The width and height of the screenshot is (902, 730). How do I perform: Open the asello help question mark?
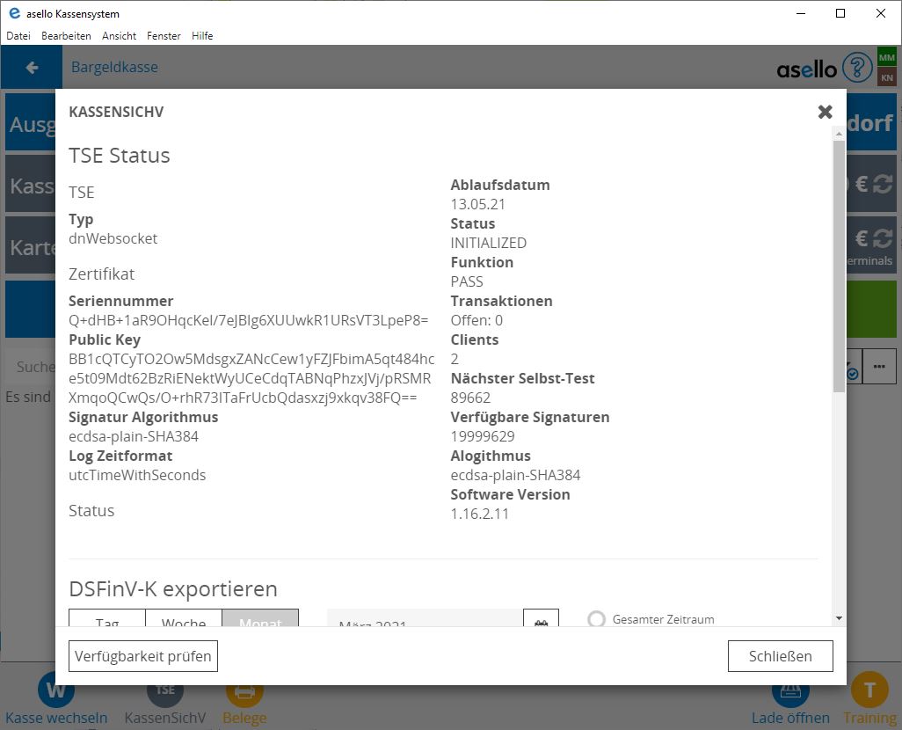pos(856,68)
